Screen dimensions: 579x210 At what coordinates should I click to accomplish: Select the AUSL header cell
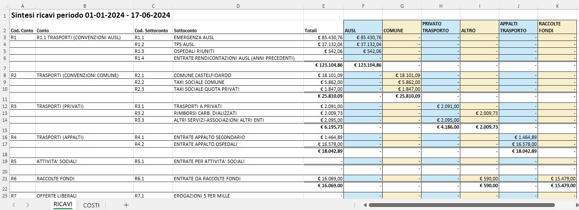[363, 27]
